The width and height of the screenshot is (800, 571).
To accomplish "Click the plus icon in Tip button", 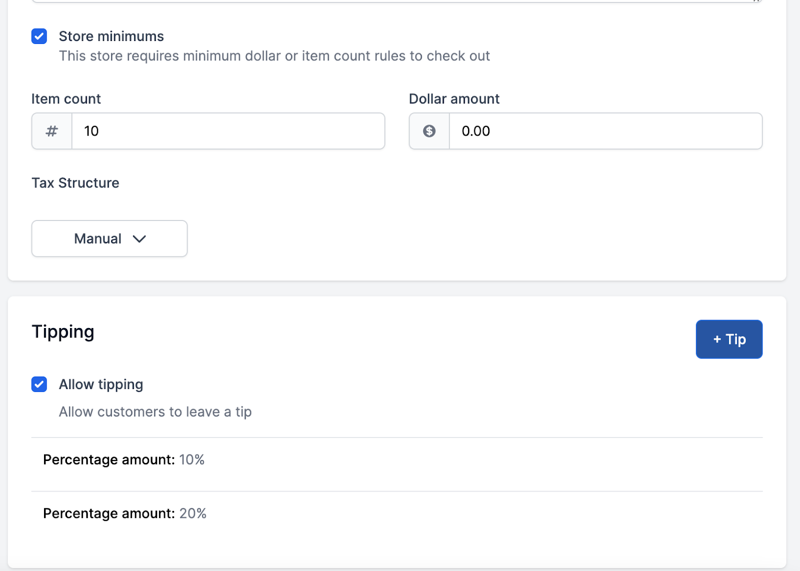I will pos(717,339).
